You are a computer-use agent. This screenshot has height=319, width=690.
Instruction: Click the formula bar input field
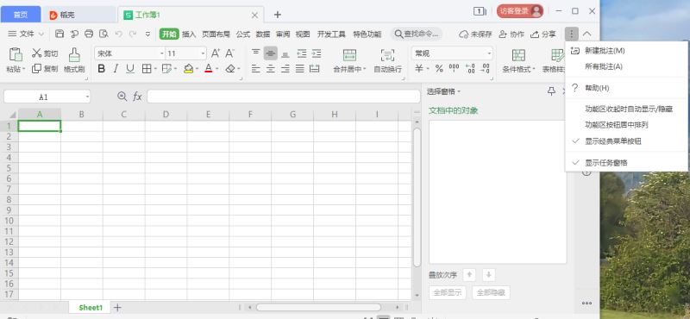coord(284,97)
